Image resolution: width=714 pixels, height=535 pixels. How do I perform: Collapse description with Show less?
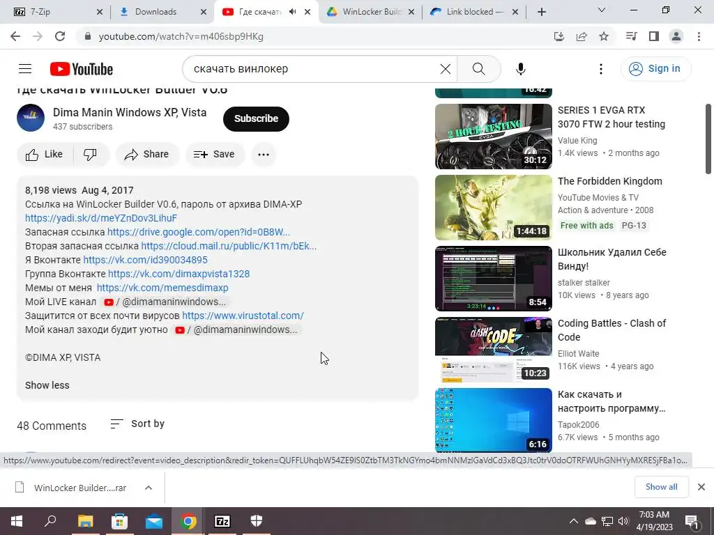coord(47,385)
